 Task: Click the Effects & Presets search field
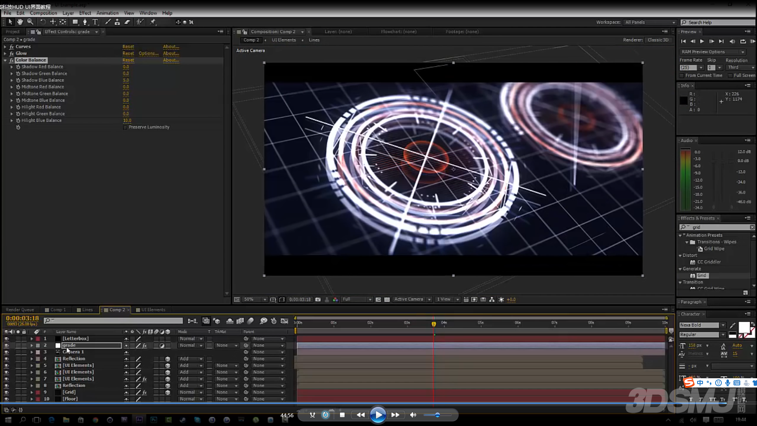pos(717,227)
